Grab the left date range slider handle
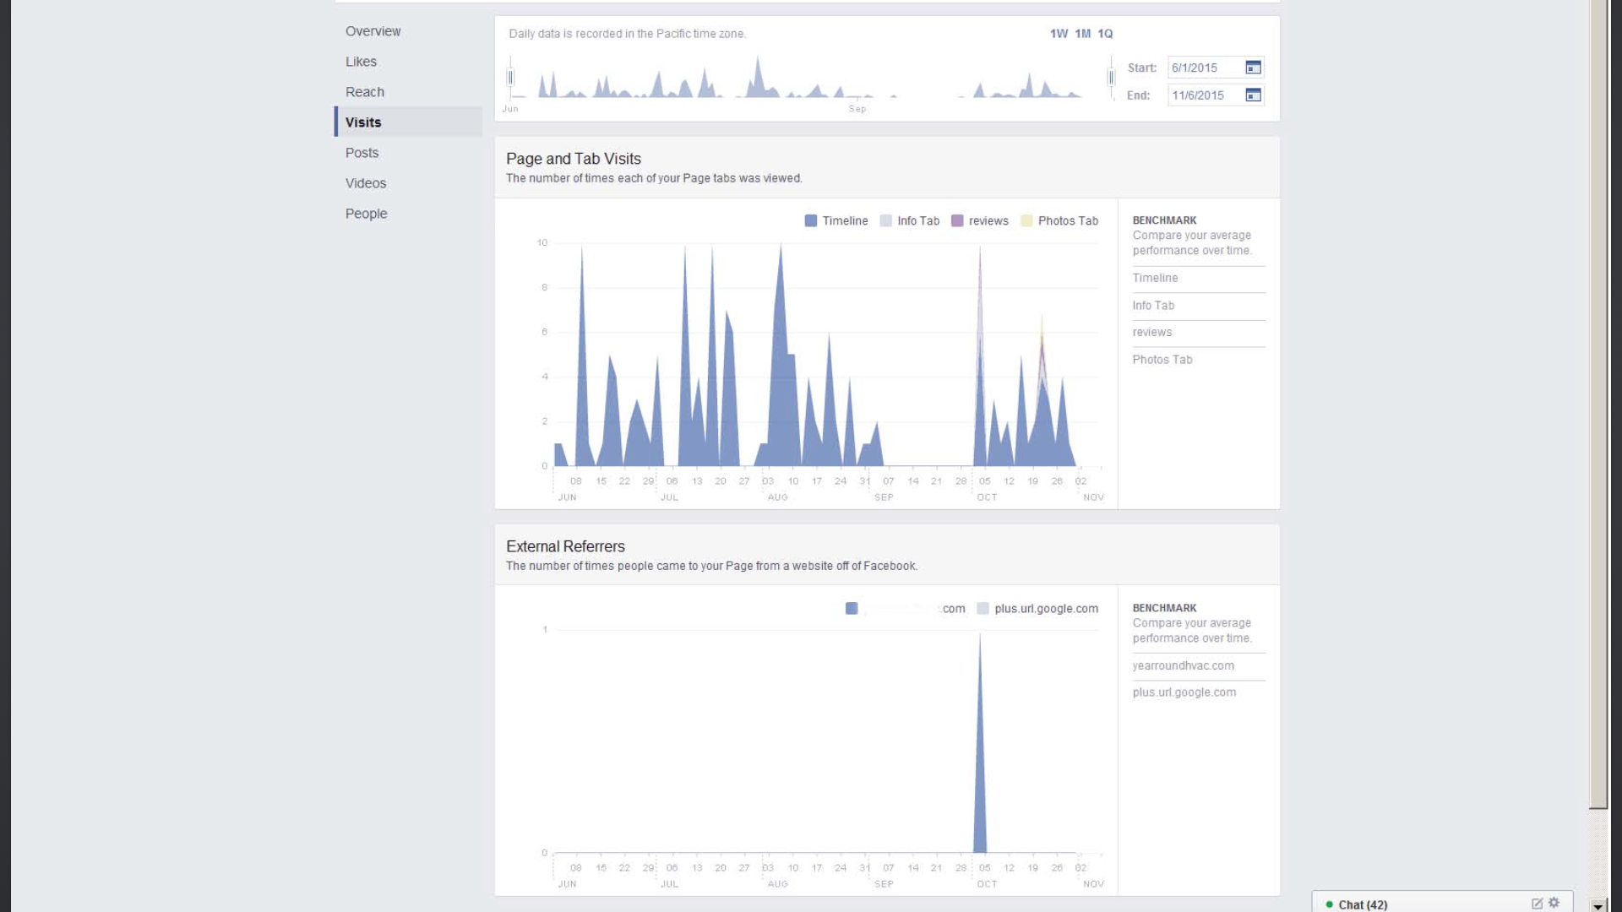 pyautogui.click(x=510, y=78)
